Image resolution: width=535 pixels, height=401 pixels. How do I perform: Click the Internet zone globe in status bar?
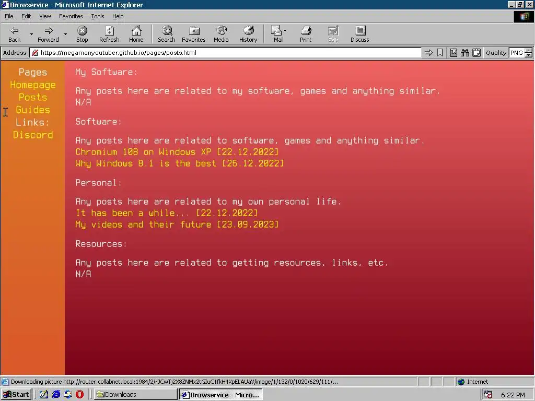[x=461, y=382]
